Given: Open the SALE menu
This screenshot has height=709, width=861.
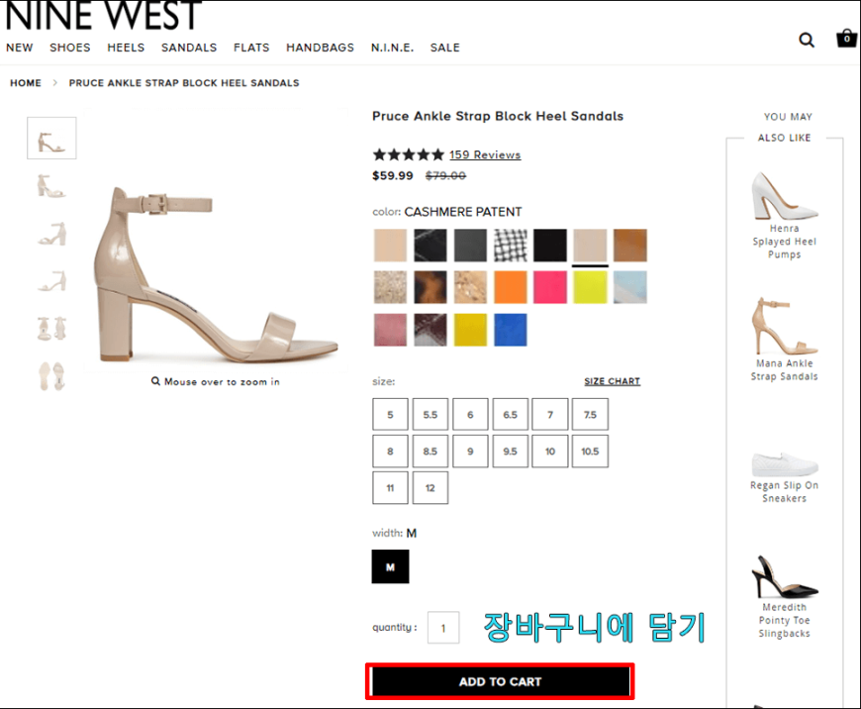Looking at the screenshot, I should [444, 48].
